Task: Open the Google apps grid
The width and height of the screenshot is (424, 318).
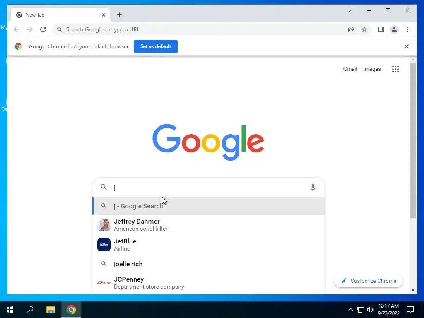Action: [395, 69]
